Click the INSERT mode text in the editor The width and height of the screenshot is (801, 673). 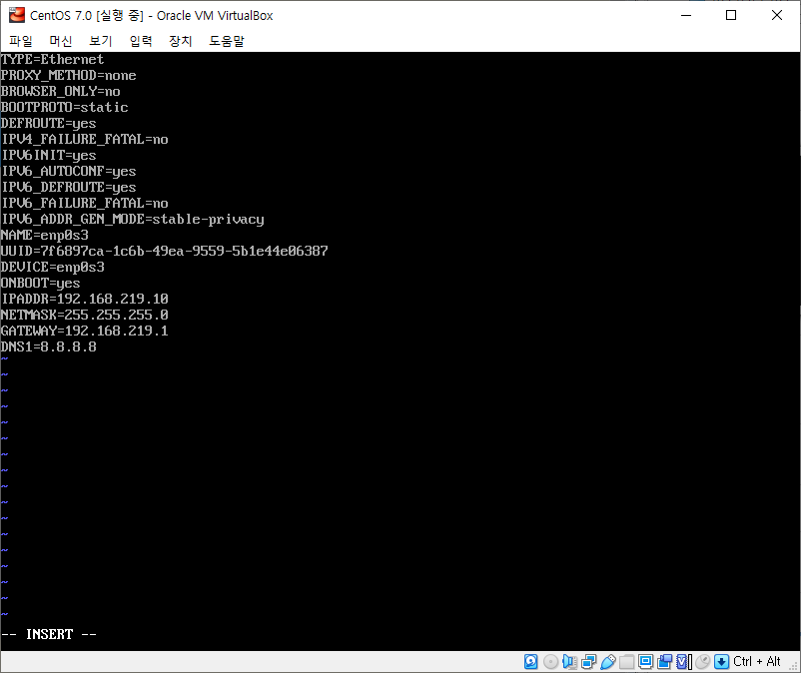pos(49,633)
